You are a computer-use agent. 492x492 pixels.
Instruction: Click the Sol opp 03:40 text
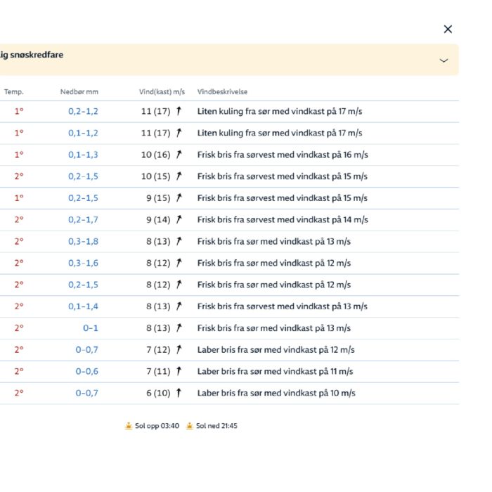pyautogui.click(x=157, y=426)
